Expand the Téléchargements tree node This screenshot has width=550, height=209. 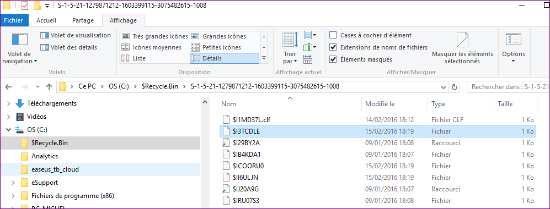pos(9,103)
